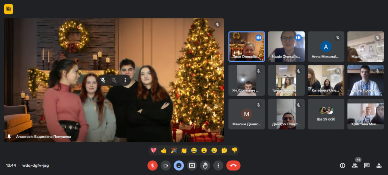Start presenting your screen

tap(192, 166)
